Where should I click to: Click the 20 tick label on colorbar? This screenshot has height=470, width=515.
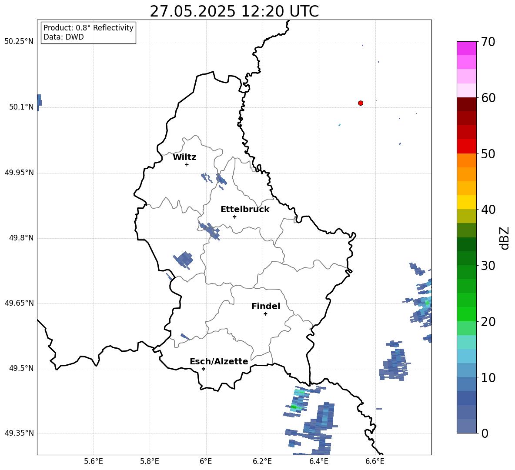pyautogui.click(x=488, y=322)
